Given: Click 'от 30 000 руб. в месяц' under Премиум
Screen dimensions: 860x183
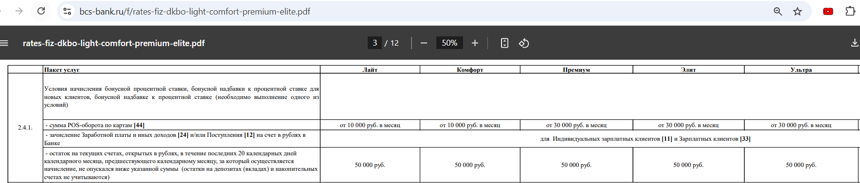Looking at the screenshot, I should click(x=576, y=125).
